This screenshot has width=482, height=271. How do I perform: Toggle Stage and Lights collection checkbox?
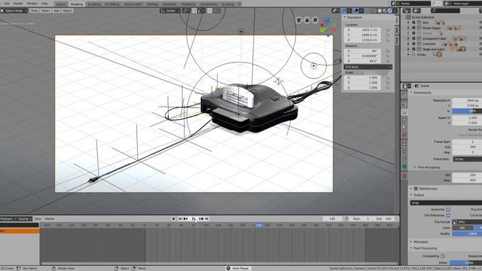[413, 49]
